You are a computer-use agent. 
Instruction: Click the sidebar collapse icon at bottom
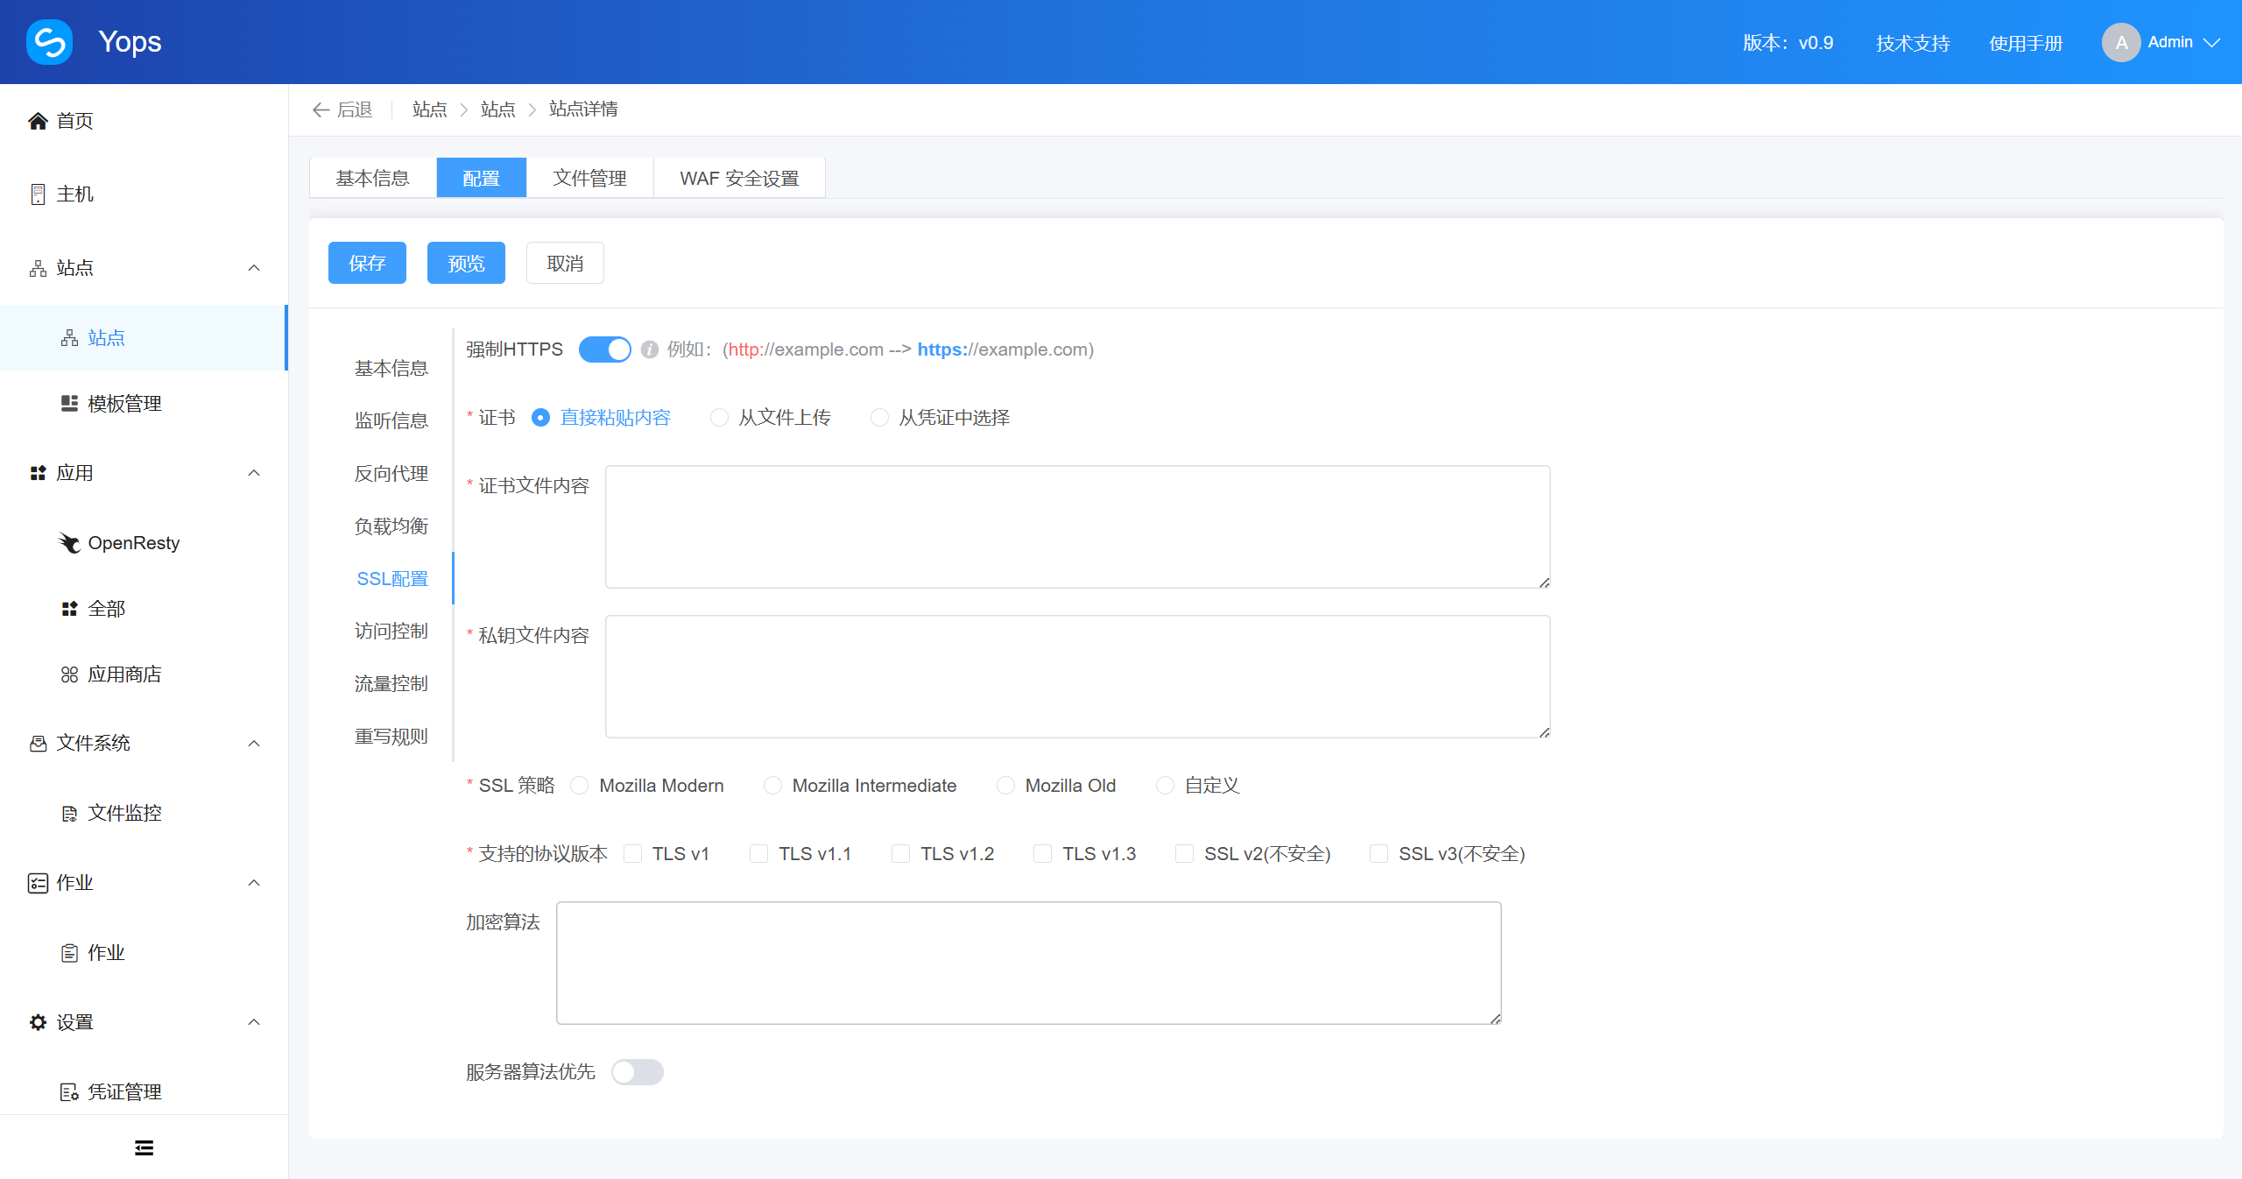(x=144, y=1147)
